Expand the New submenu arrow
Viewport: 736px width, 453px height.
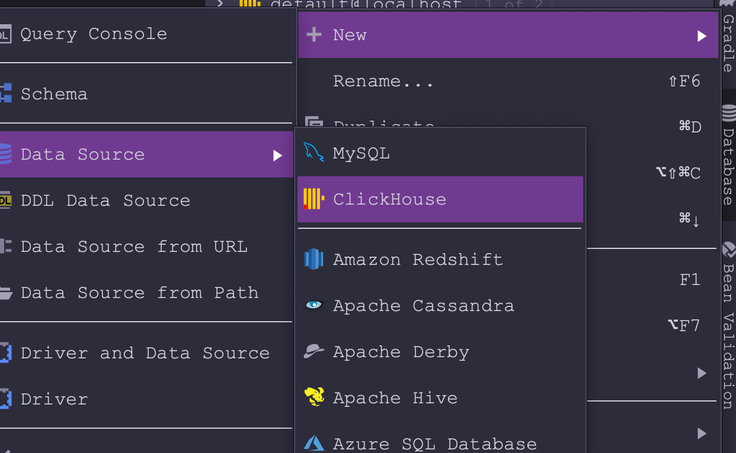pos(702,36)
